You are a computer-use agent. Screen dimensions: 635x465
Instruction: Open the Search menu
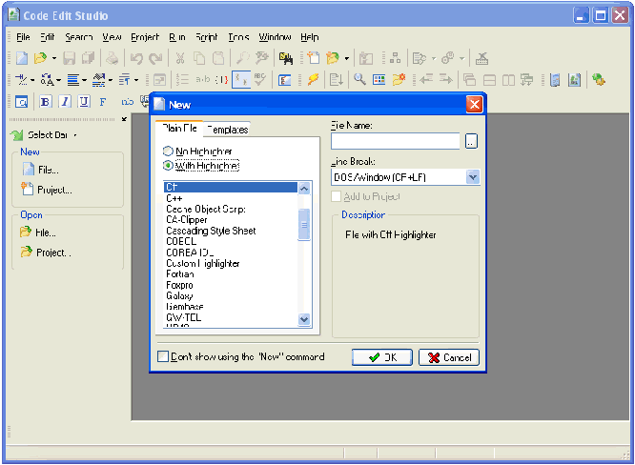point(79,37)
